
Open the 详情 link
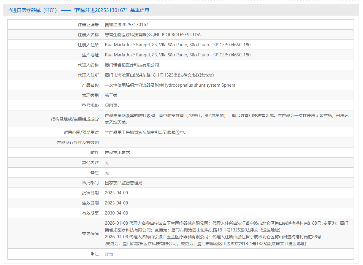coord(109,254)
